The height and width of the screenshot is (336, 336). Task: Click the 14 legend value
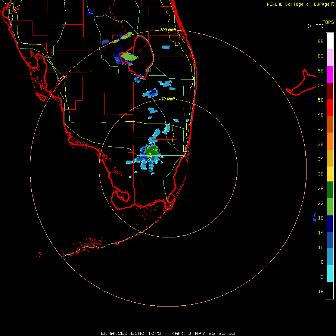321,233
